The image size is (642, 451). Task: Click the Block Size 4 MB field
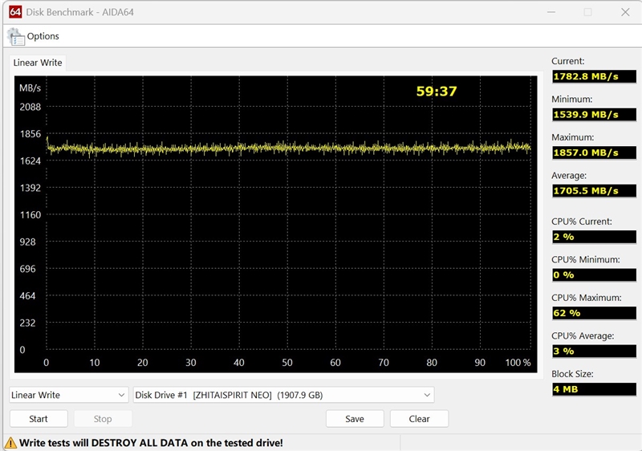(x=591, y=389)
